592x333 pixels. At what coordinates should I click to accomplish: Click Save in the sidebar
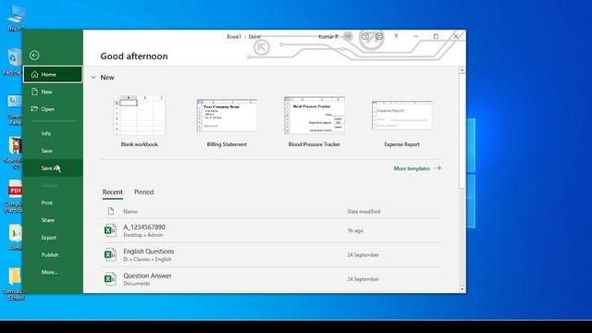(53, 151)
